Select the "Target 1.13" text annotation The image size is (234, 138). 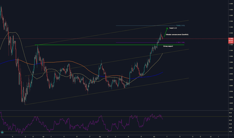tap(173, 28)
